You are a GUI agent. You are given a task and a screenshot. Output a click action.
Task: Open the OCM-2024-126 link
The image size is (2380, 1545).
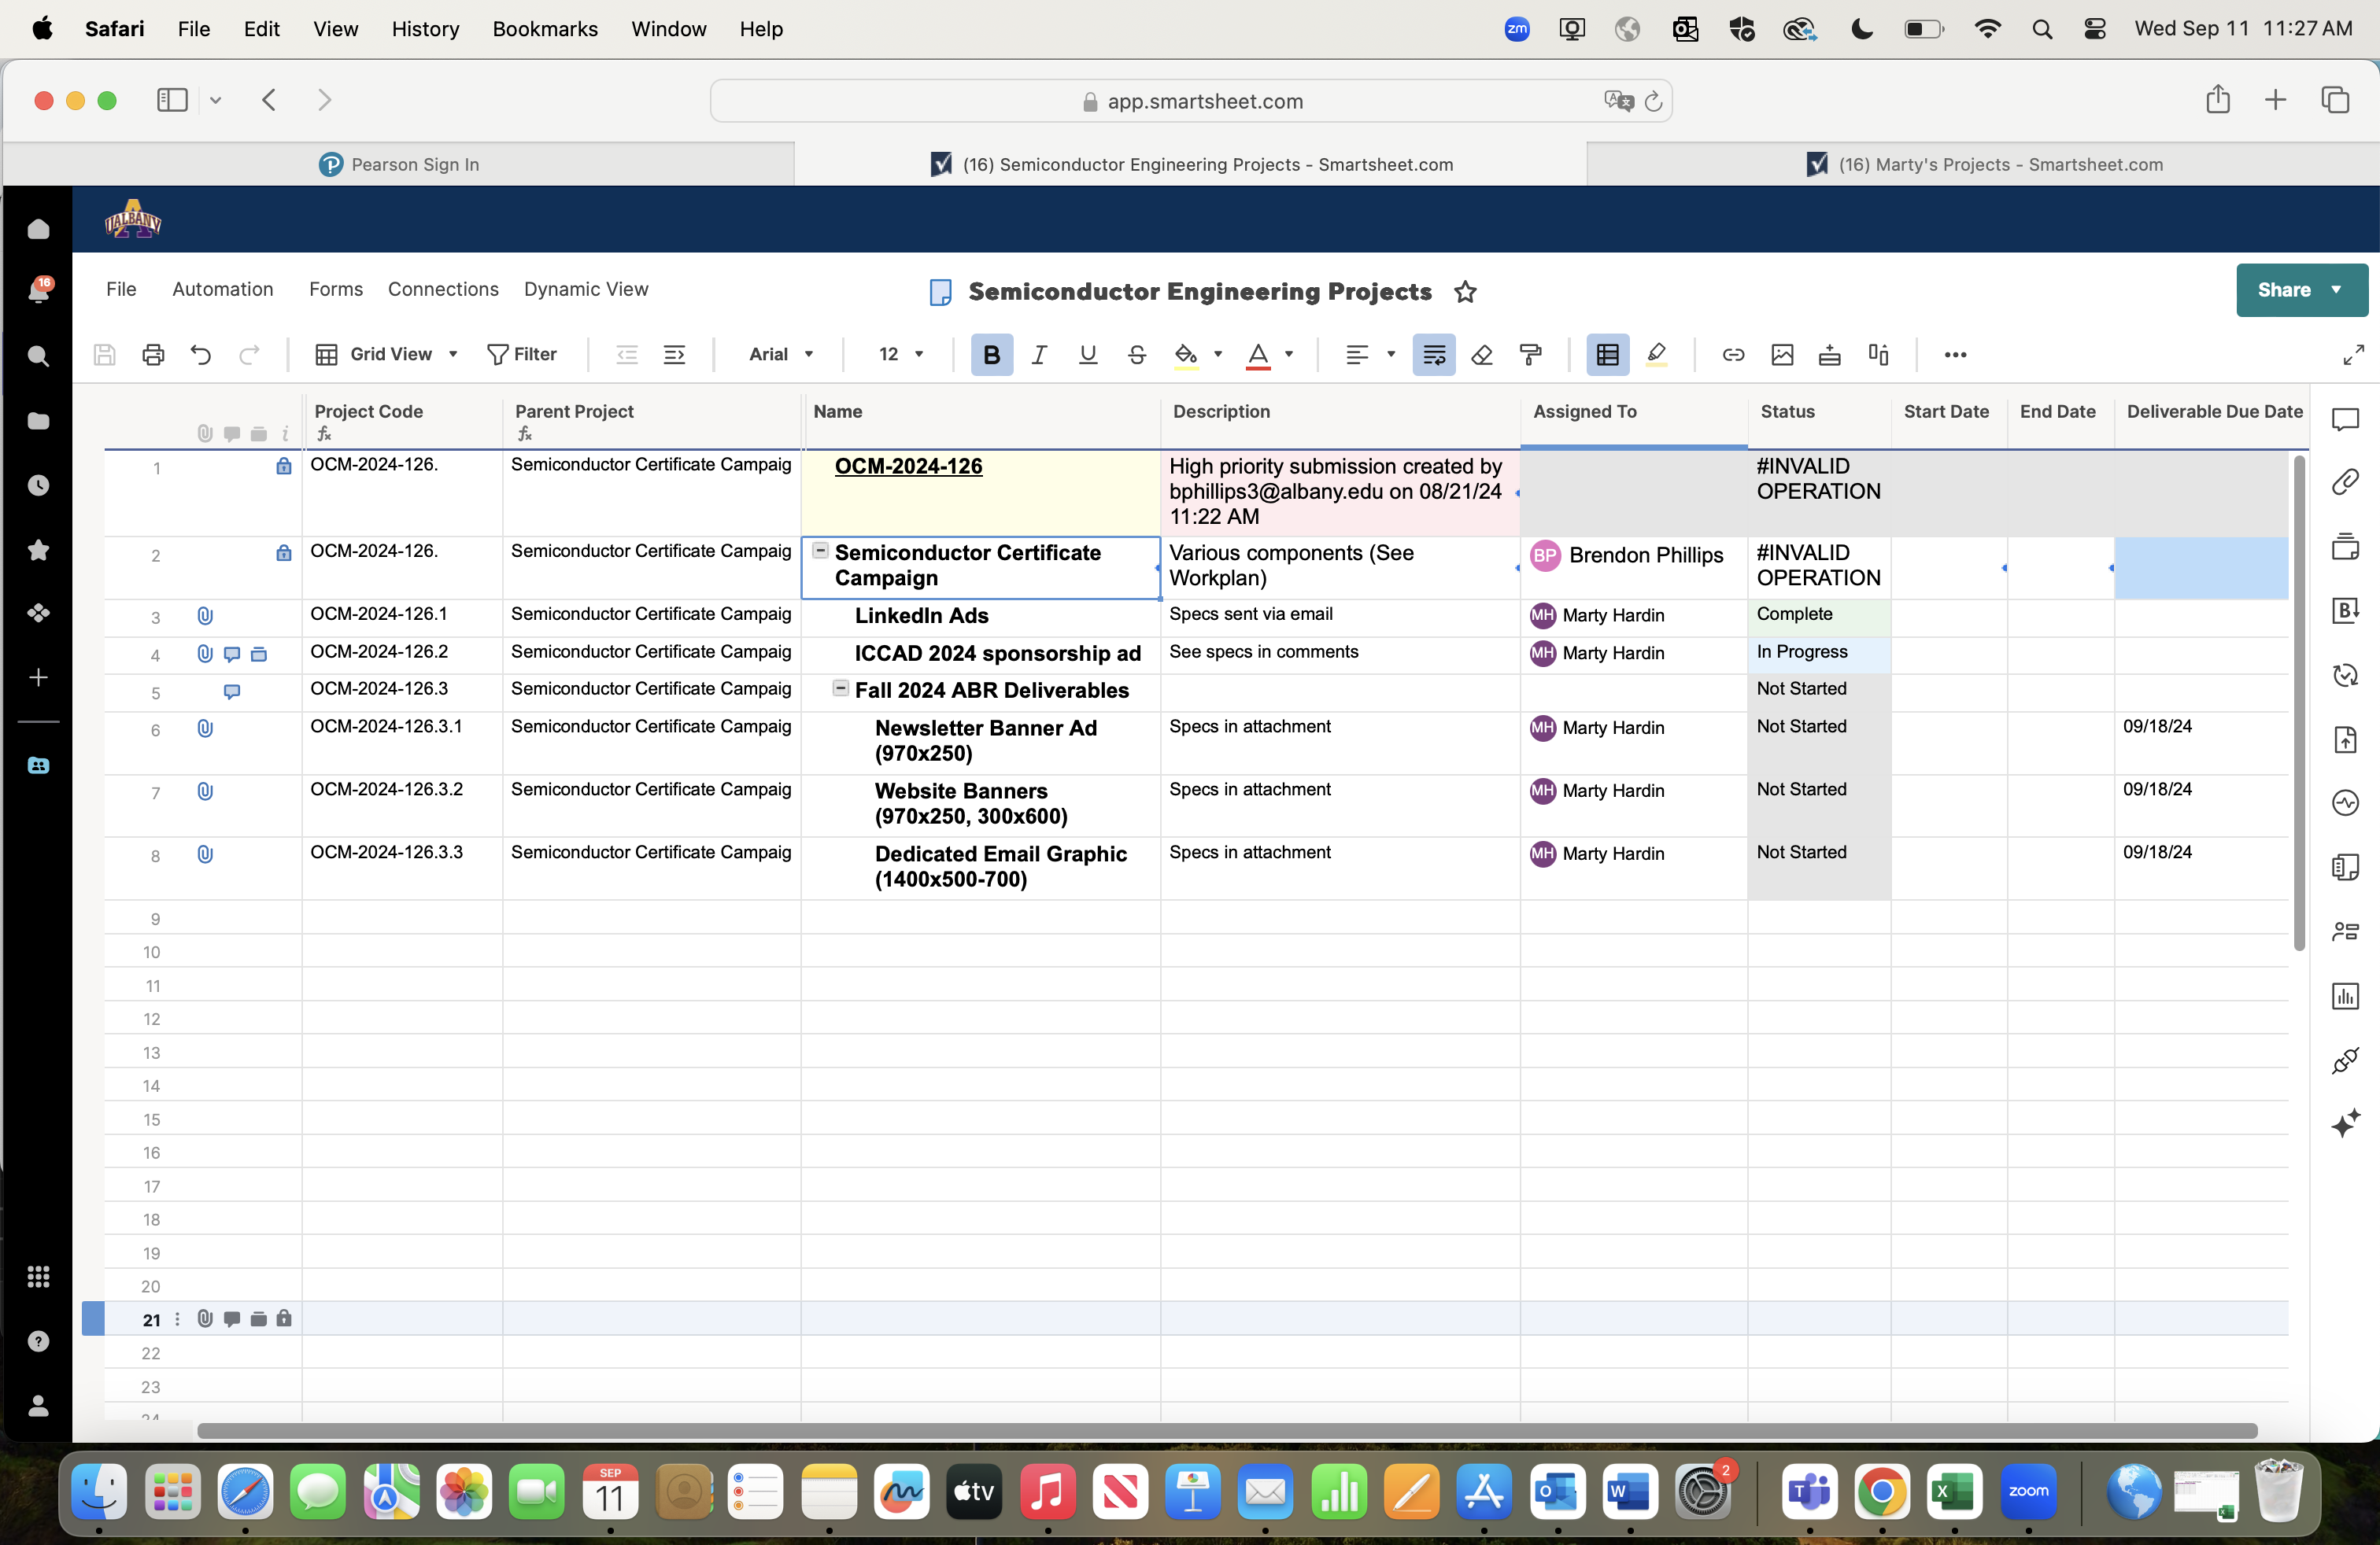tap(908, 466)
